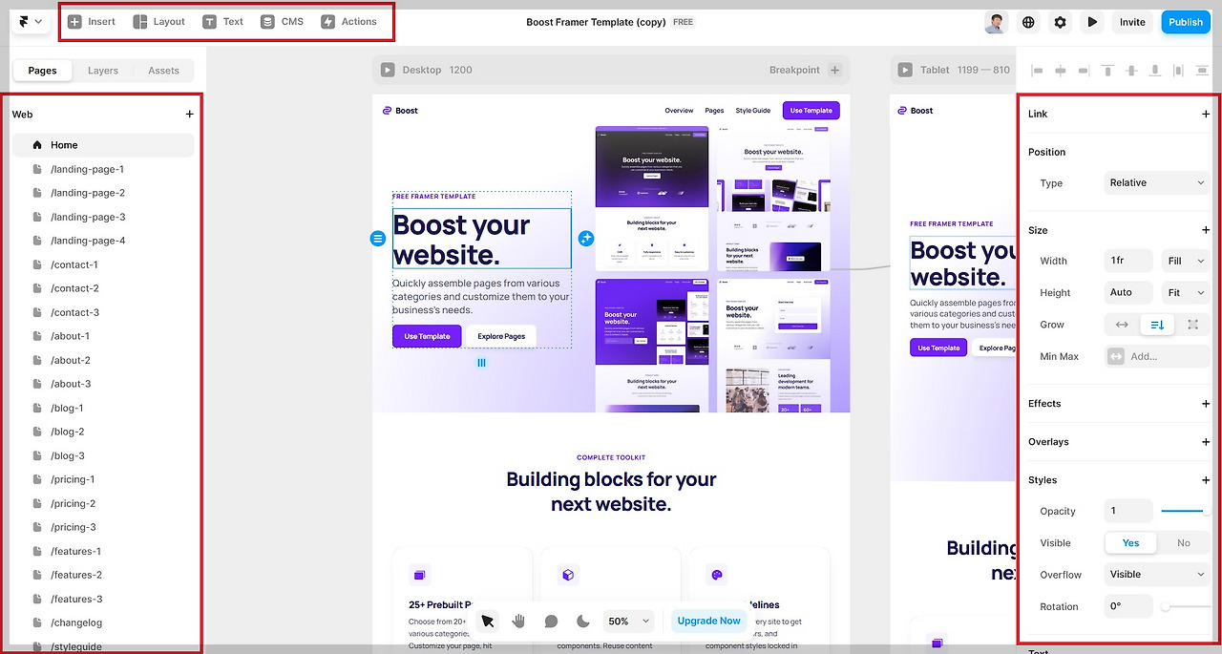Screen dimensions: 1222x654
Task: Open the Framer logo main menu
Action: click(31, 21)
